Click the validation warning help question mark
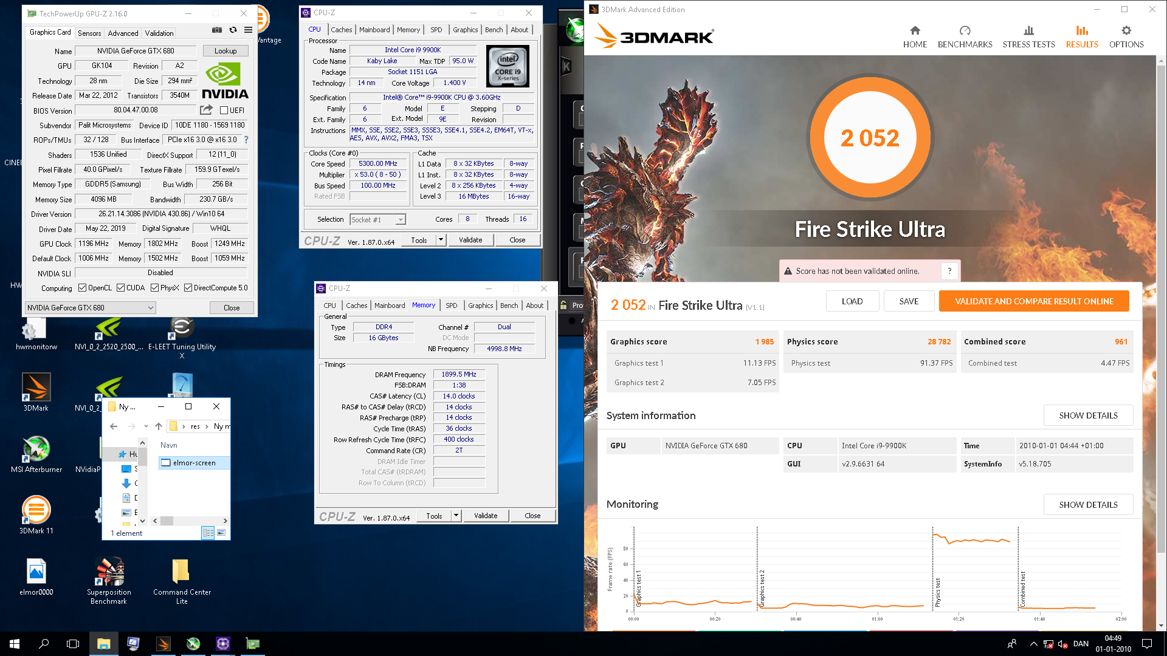 click(x=949, y=271)
